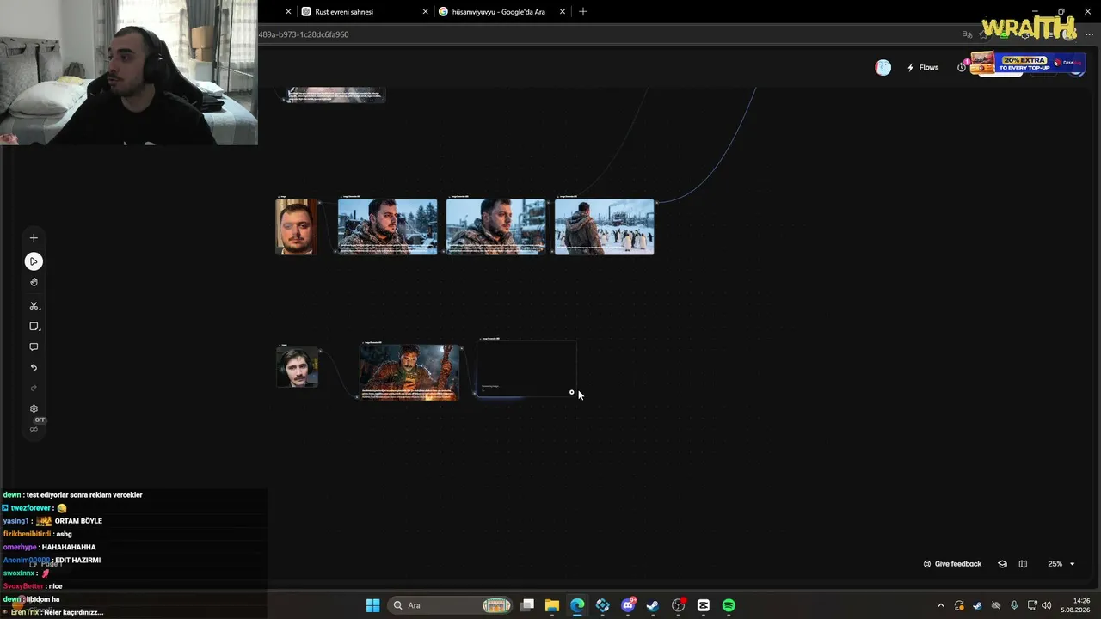Open Task View in the taskbar

pyautogui.click(x=527, y=605)
